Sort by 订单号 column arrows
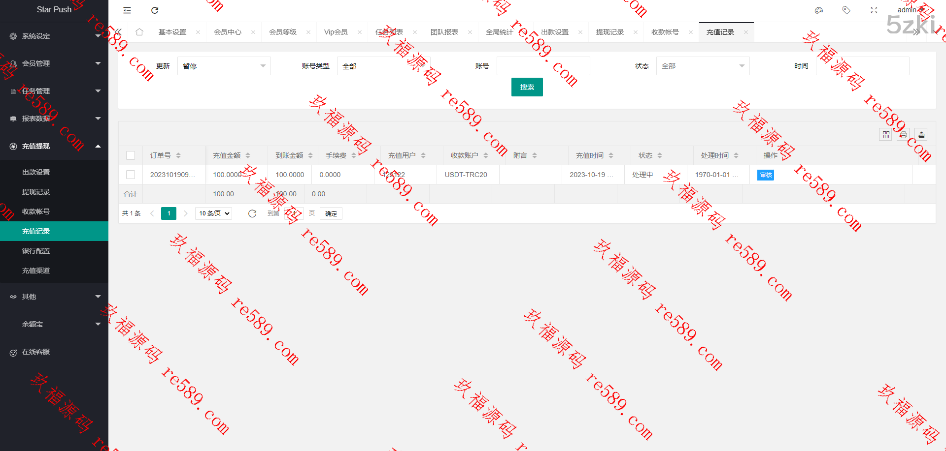This screenshot has width=946, height=451. point(178,155)
